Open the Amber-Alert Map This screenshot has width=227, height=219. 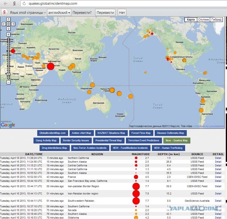[x=82, y=133]
